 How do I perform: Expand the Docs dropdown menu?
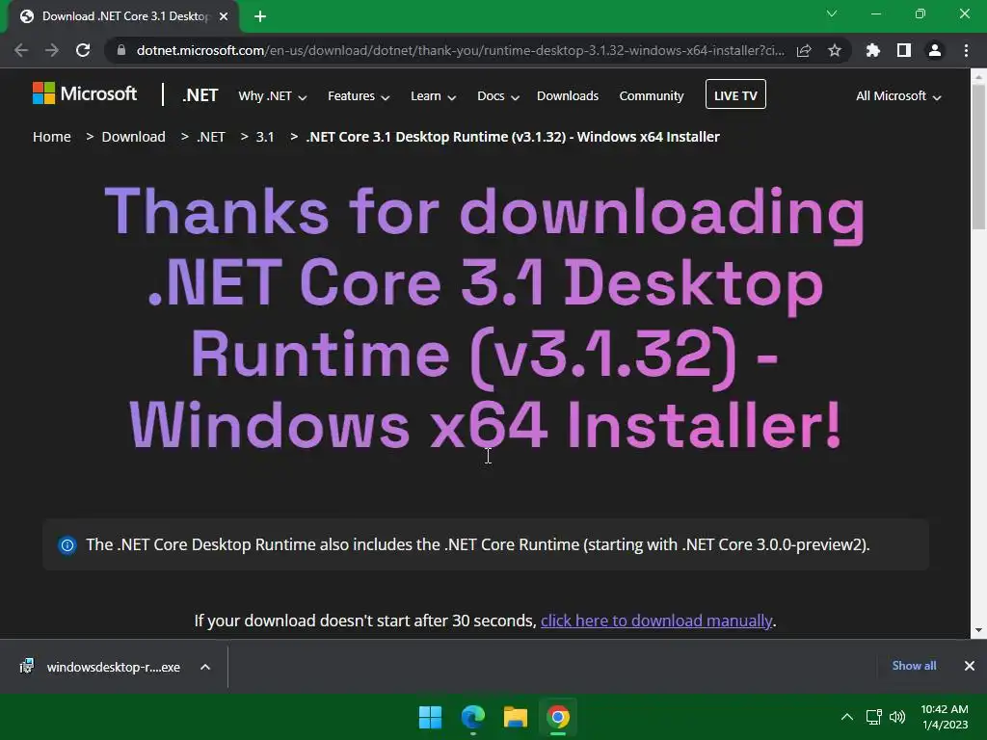(498, 96)
